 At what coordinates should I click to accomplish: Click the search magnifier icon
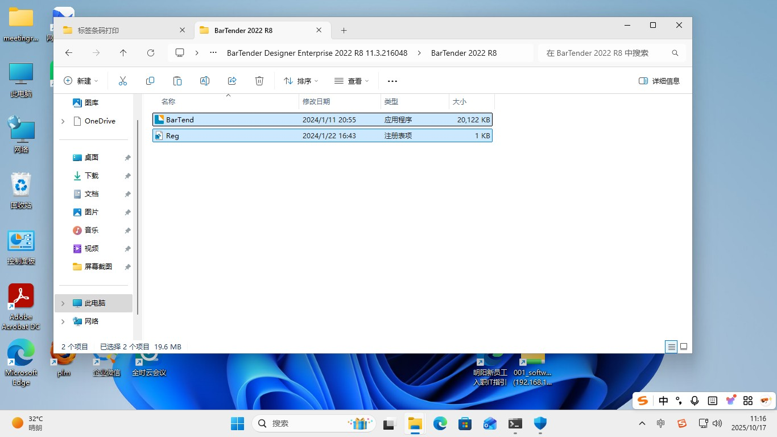(675, 53)
